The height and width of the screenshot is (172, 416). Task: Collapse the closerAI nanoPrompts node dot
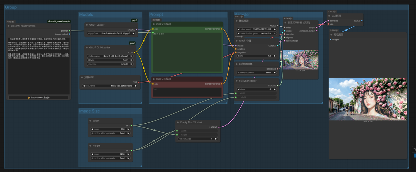(x=9, y=26)
